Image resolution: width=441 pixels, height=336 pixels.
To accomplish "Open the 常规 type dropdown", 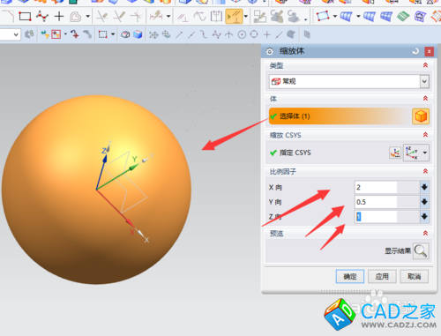I will pyautogui.click(x=424, y=81).
